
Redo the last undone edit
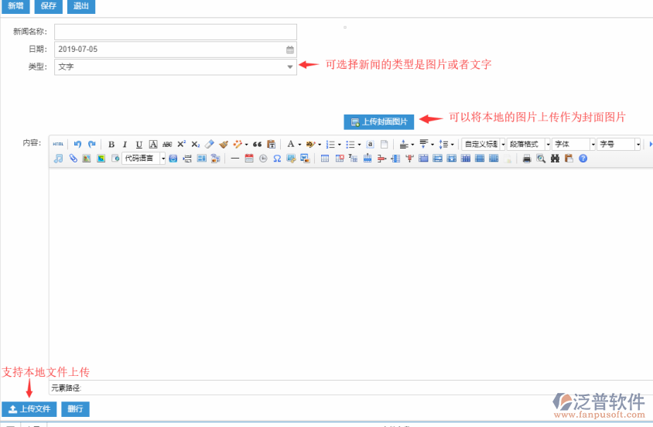click(92, 144)
